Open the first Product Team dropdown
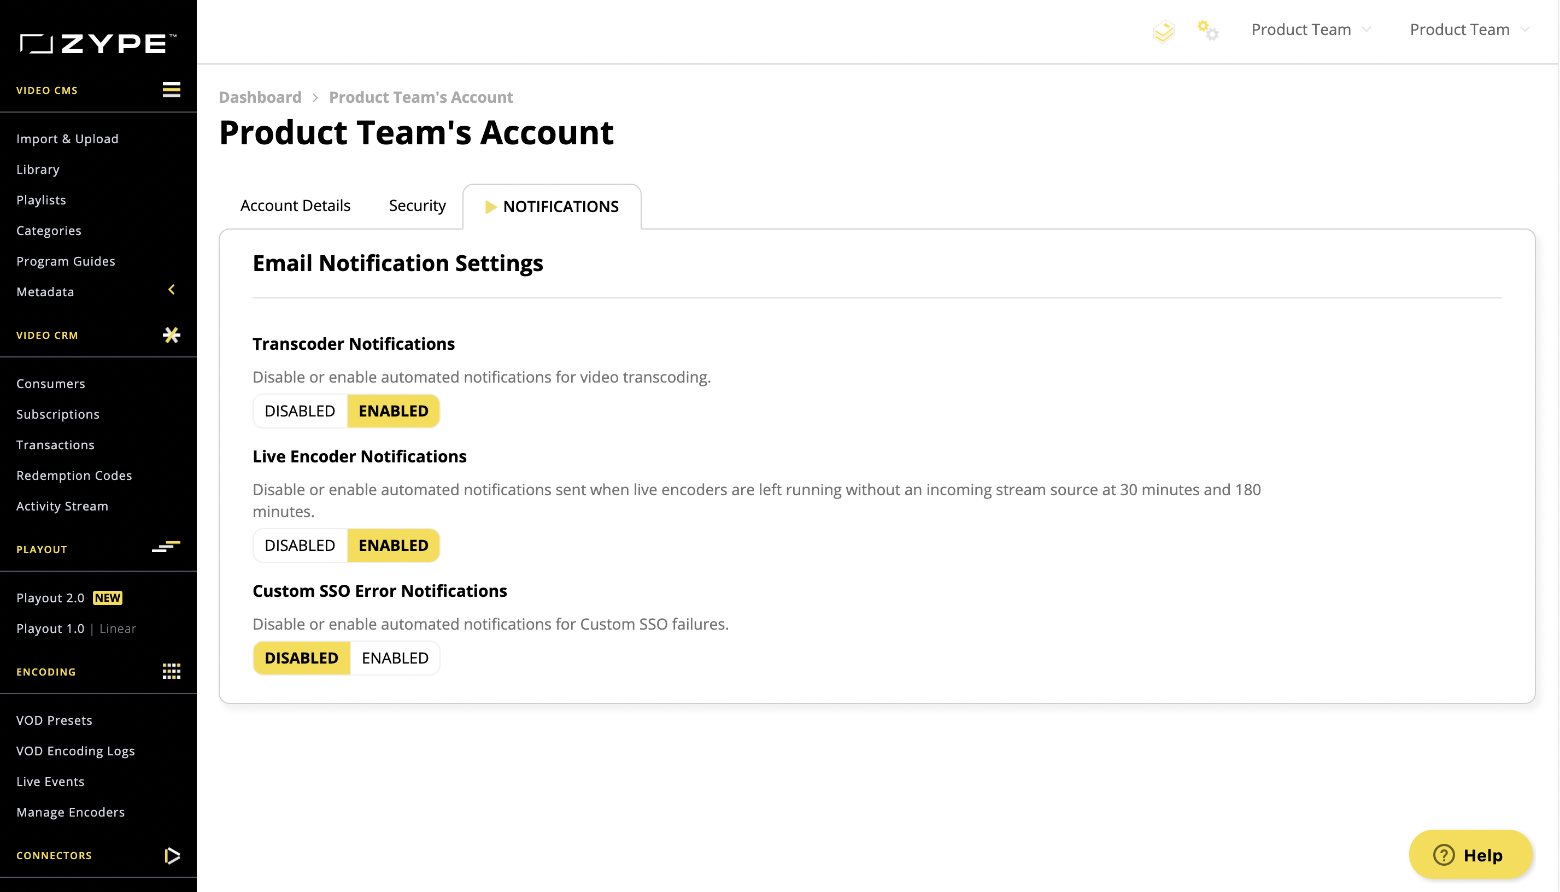Screen dimensions: 1560x892 tap(1311, 30)
